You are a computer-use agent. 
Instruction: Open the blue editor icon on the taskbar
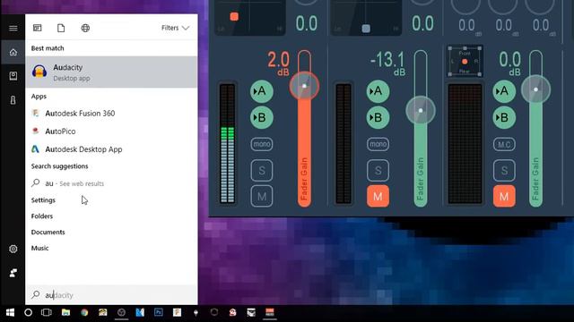coord(140,312)
